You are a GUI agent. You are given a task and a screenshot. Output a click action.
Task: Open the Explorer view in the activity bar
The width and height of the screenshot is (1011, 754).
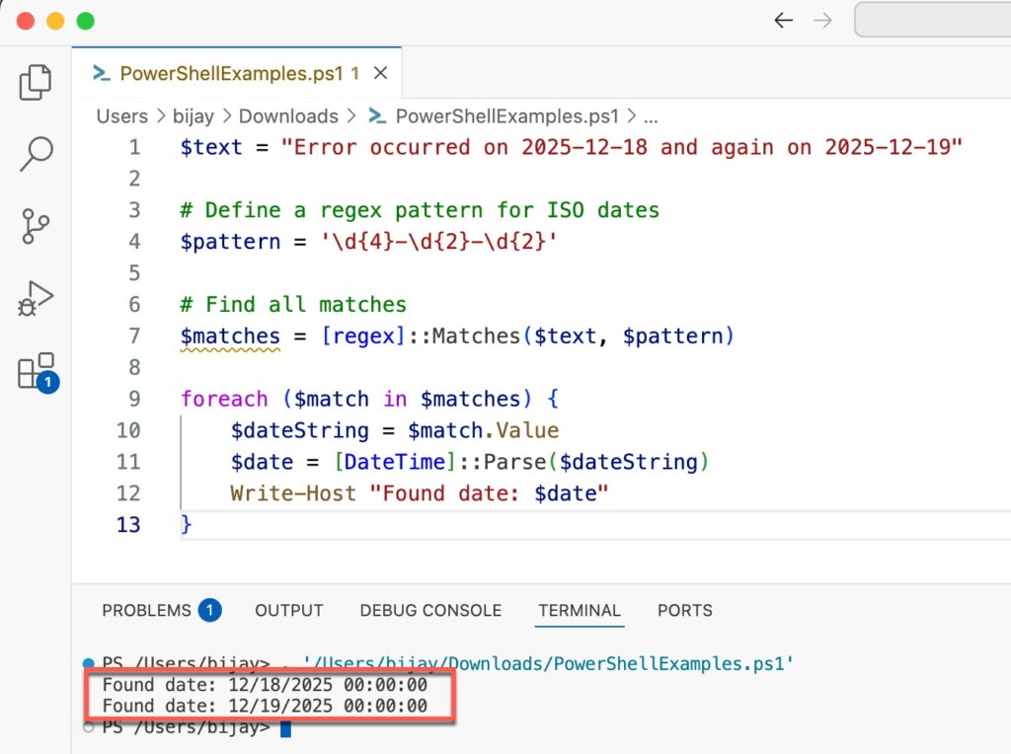[x=35, y=83]
